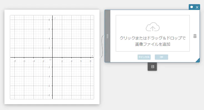Click the cloud upload icon
Viewport: 204px width, 110px height.
point(153,27)
